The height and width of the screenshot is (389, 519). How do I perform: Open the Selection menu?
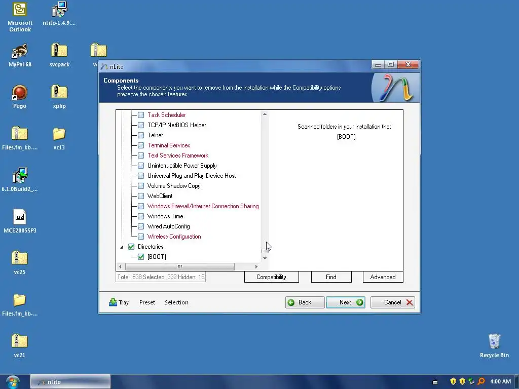click(176, 302)
